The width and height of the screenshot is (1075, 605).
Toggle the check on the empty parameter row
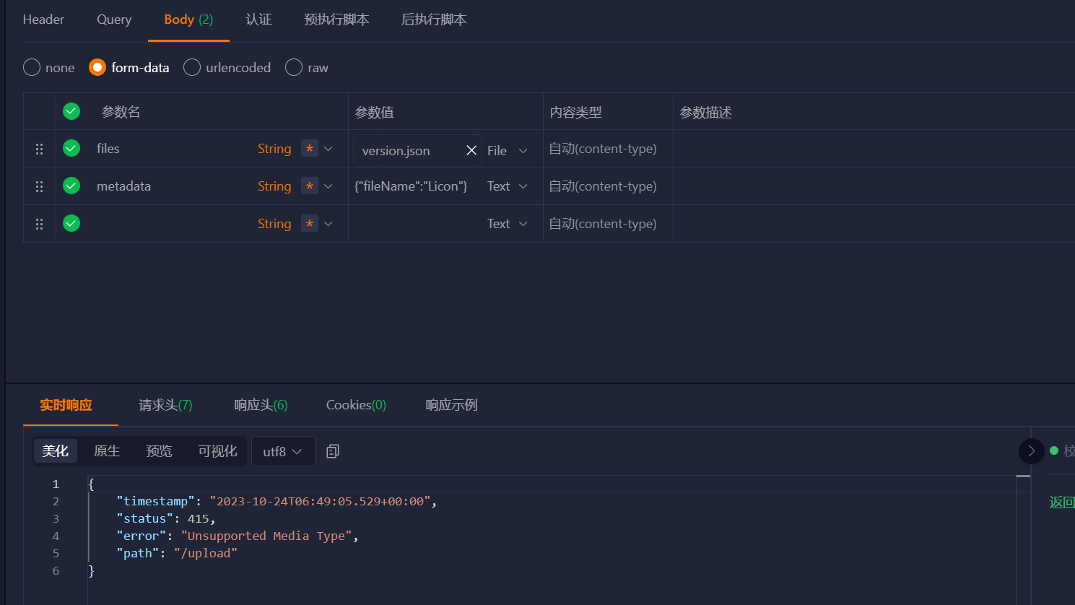coord(71,223)
